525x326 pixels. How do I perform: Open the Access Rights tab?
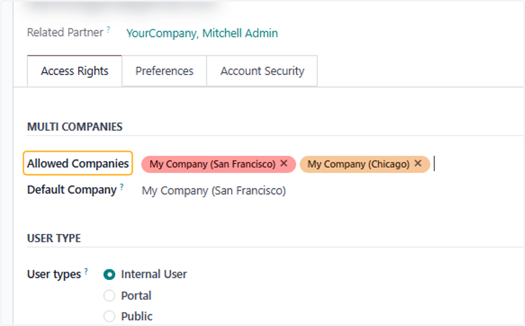pyautogui.click(x=74, y=71)
